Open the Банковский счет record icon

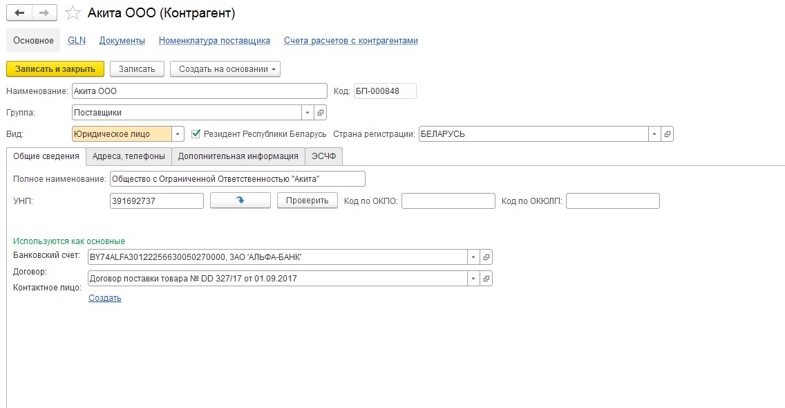[486, 257]
